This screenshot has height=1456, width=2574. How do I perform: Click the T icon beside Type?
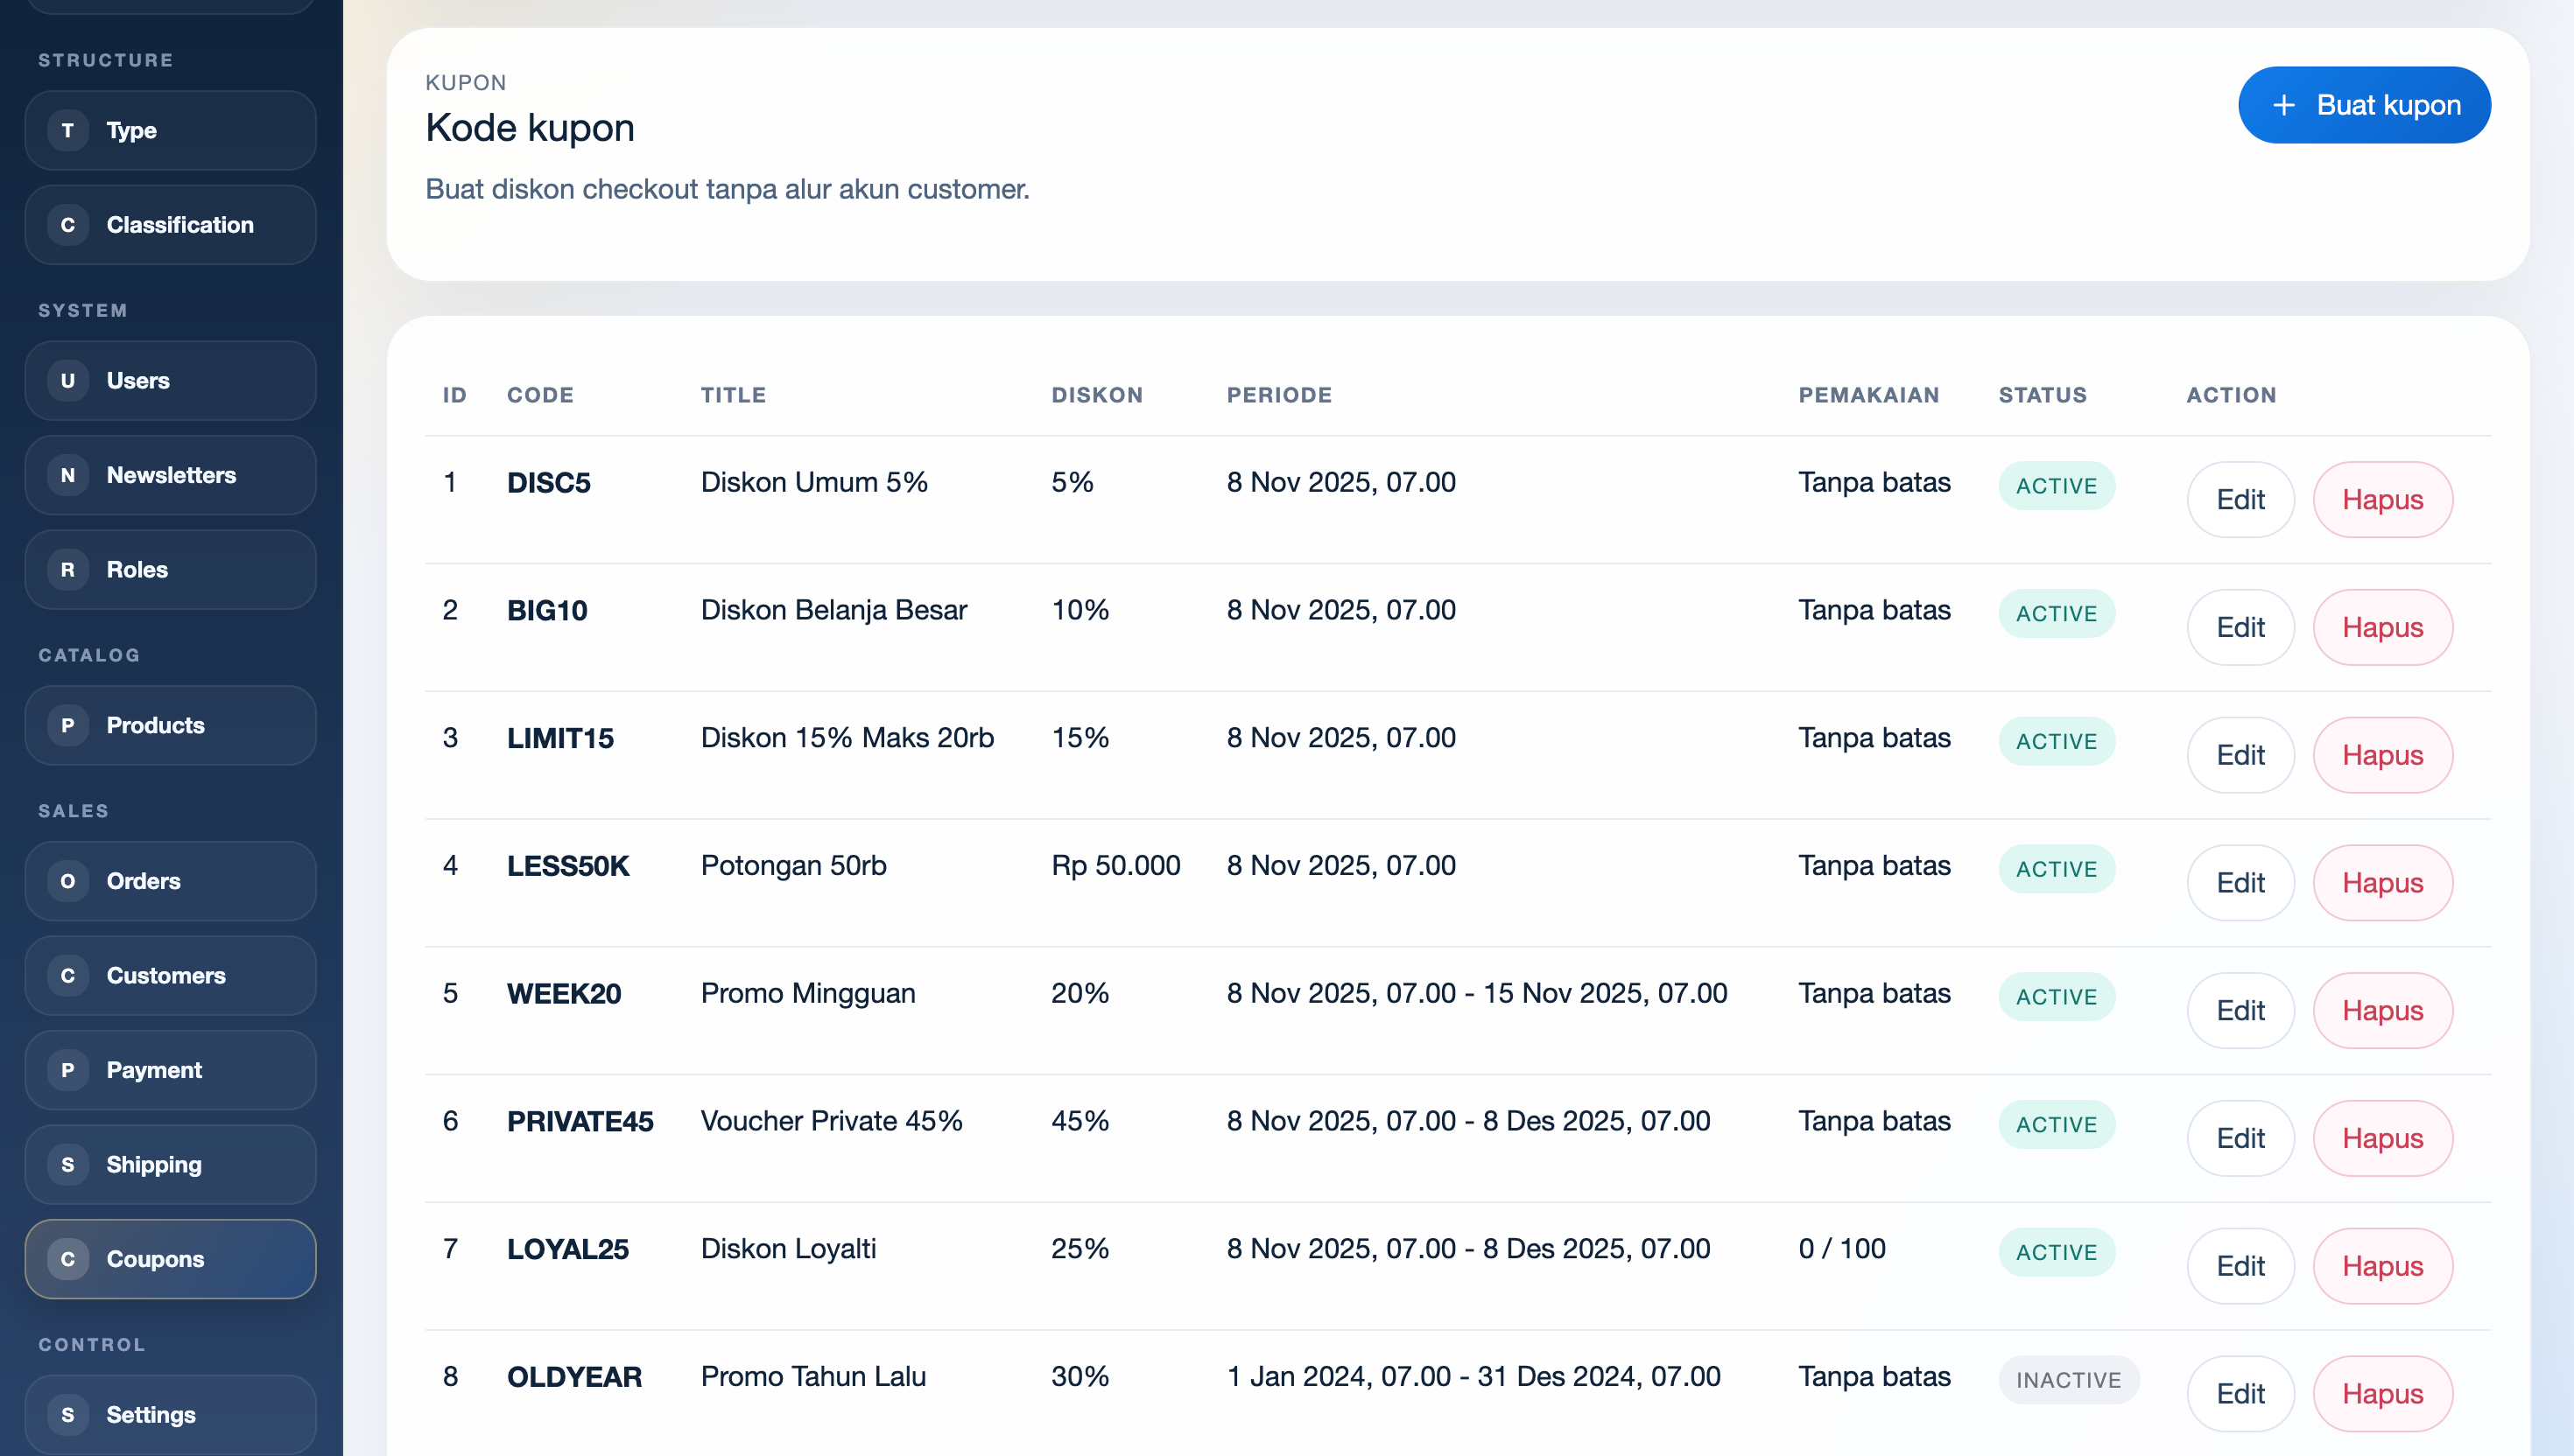(x=68, y=130)
